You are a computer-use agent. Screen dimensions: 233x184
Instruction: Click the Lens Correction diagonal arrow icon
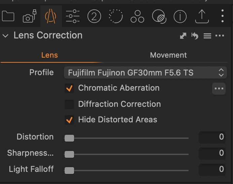click(x=183, y=36)
